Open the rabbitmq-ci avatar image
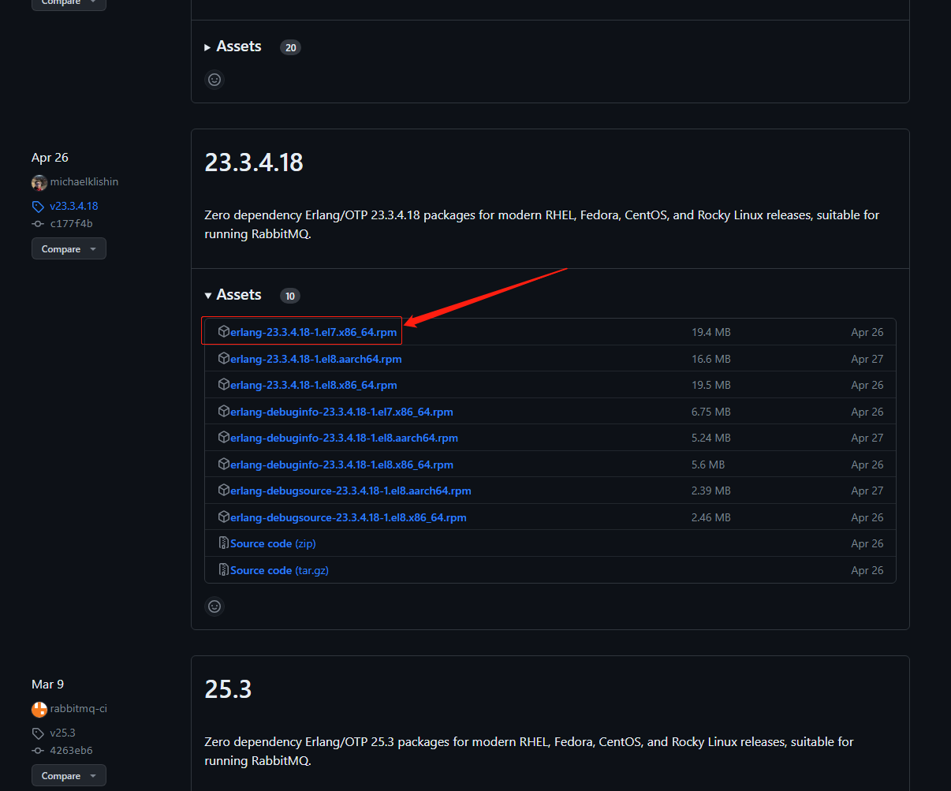Viewport: 951px width, 791px height. coord(39,710)
